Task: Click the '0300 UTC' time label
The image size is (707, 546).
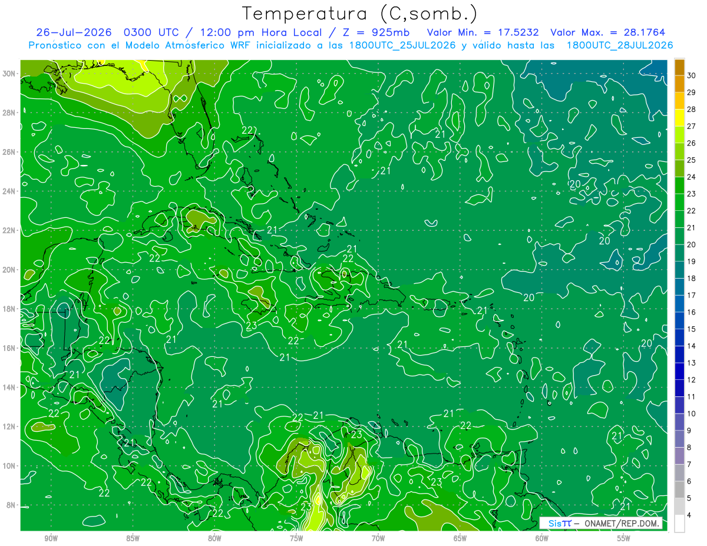Action: [151, 32]
